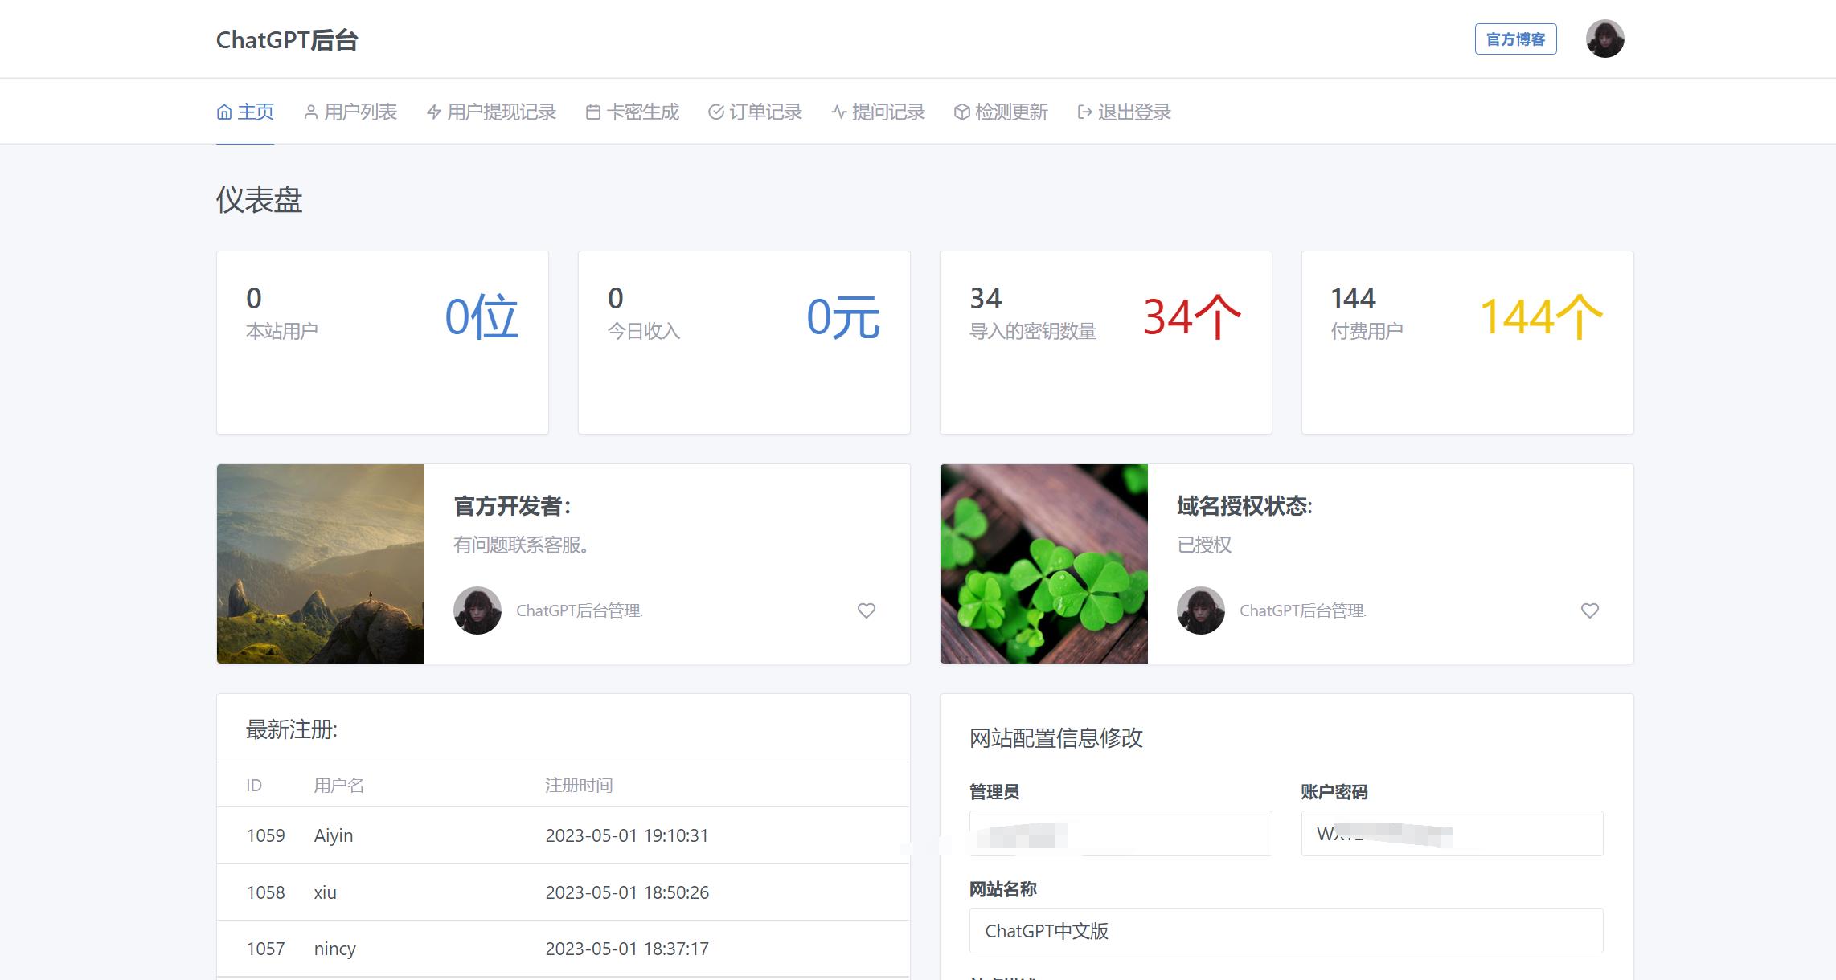Open 主页 home tab
This screenshot has height=980, width=1836.
(245, 112)
